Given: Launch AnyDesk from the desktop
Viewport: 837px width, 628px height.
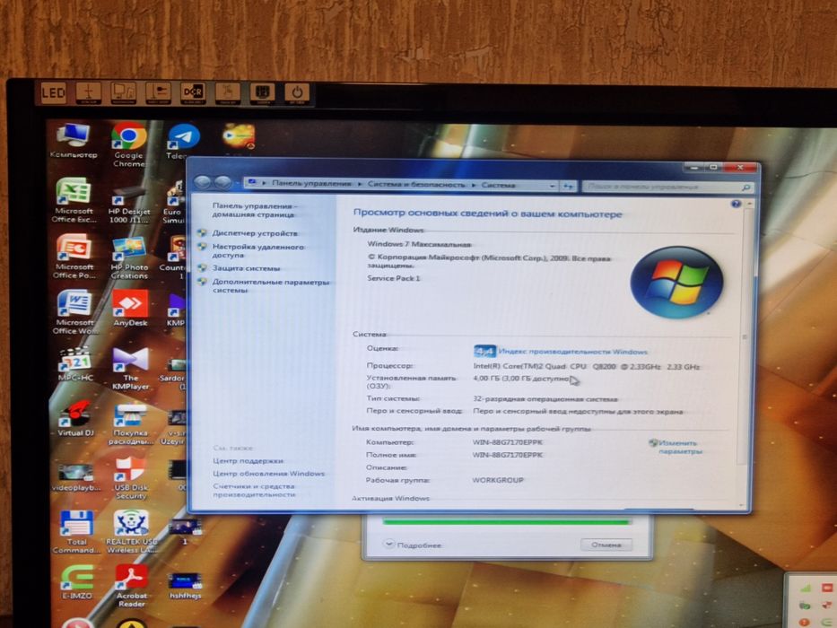Looking at the screenshot, I should (130, 309).
